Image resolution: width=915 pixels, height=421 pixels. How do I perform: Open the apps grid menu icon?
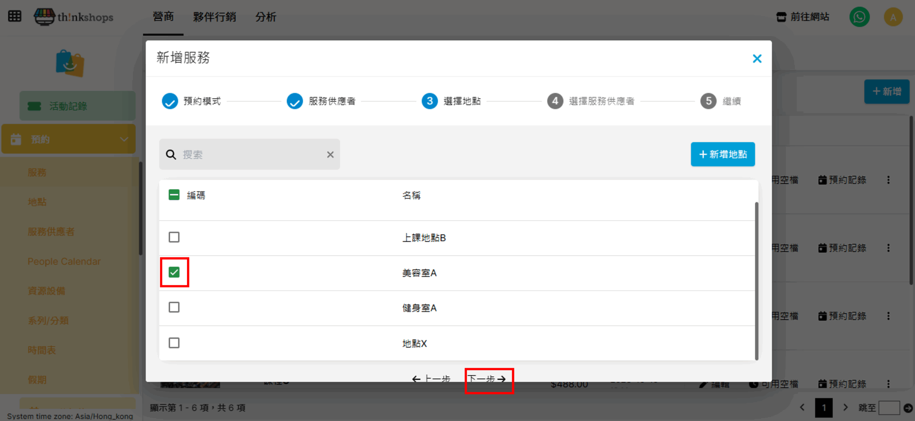click(x=15, y=16)
